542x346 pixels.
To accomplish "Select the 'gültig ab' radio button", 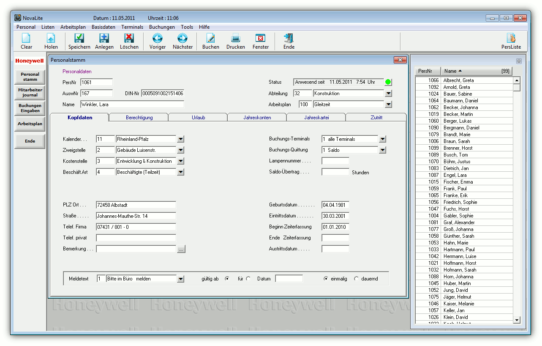I will pos(227,279).
